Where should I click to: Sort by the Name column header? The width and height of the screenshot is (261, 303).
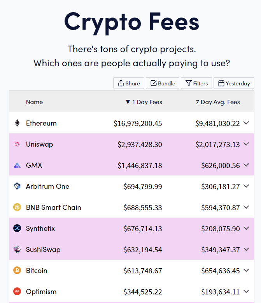click(x=34, y=102)
